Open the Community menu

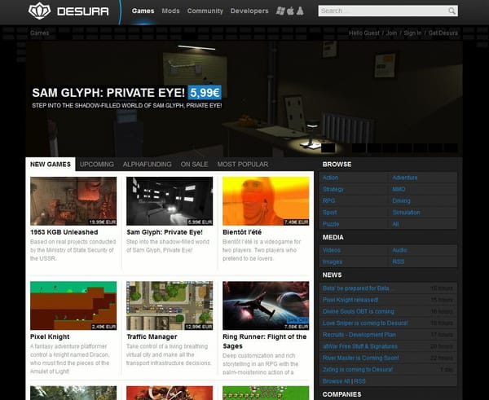point(205,11)
